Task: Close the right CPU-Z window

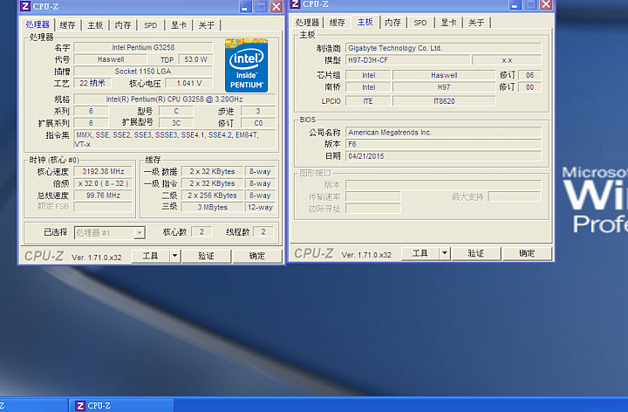Action: tap(546, 5)
